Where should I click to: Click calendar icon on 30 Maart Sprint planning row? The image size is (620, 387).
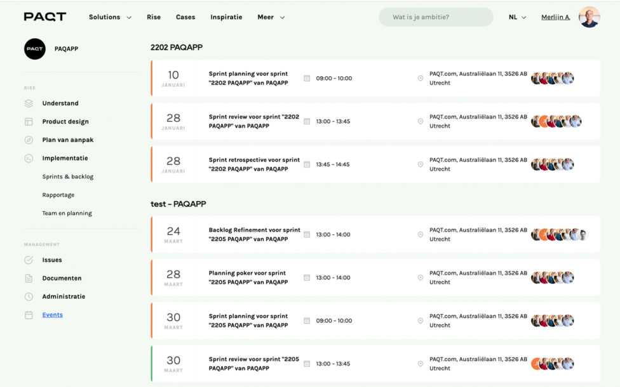click(307, 320)
